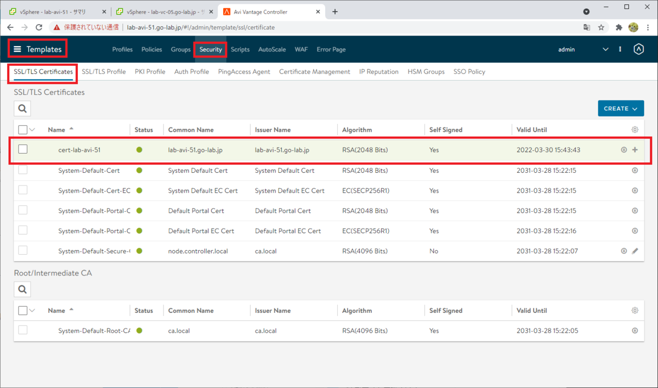Check the Default Portal EC Cert row checkbox

[x=22, y=230]
